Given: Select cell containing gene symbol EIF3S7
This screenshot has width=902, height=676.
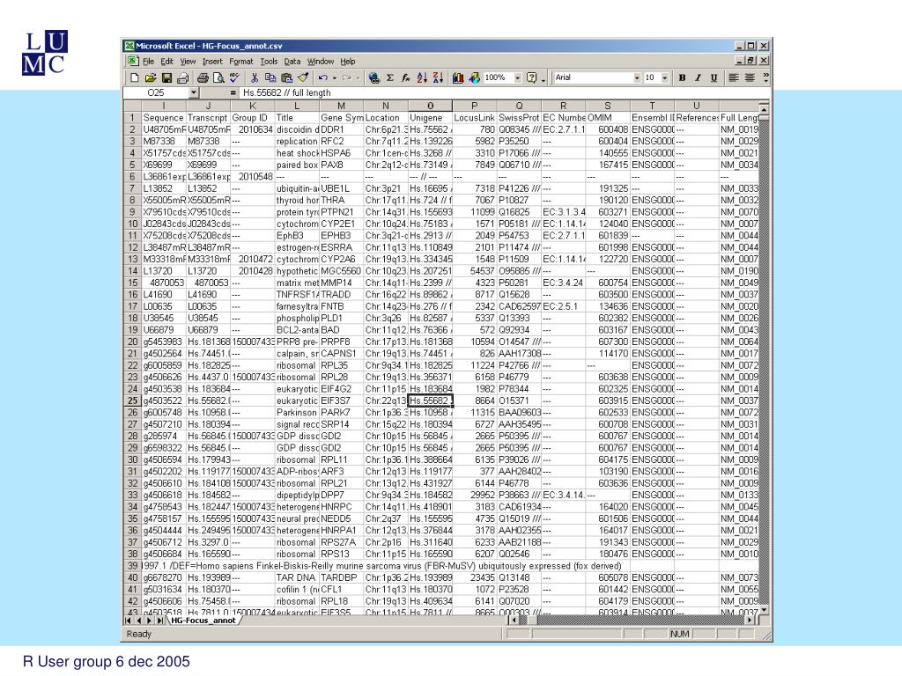Looking at the screenshot, I should coord(341,400).
